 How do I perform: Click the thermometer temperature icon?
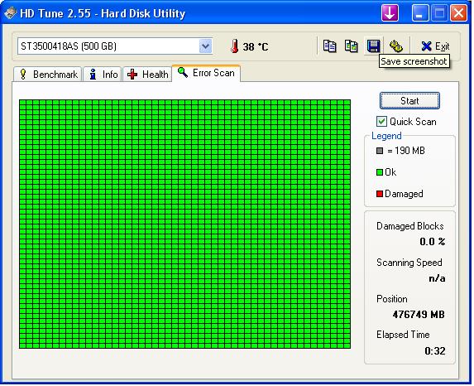point(234,46)
